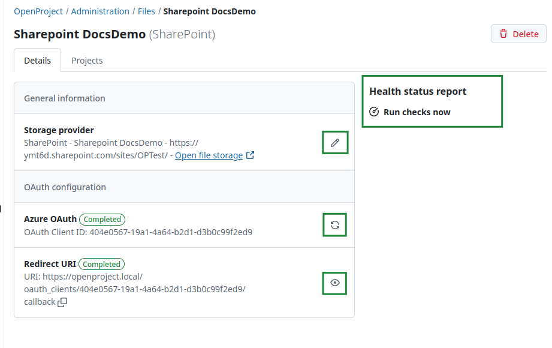Screen dimensions: 552x348
Task: Click the checkmark icon beside Run checks now
Action: pos(374,111)
